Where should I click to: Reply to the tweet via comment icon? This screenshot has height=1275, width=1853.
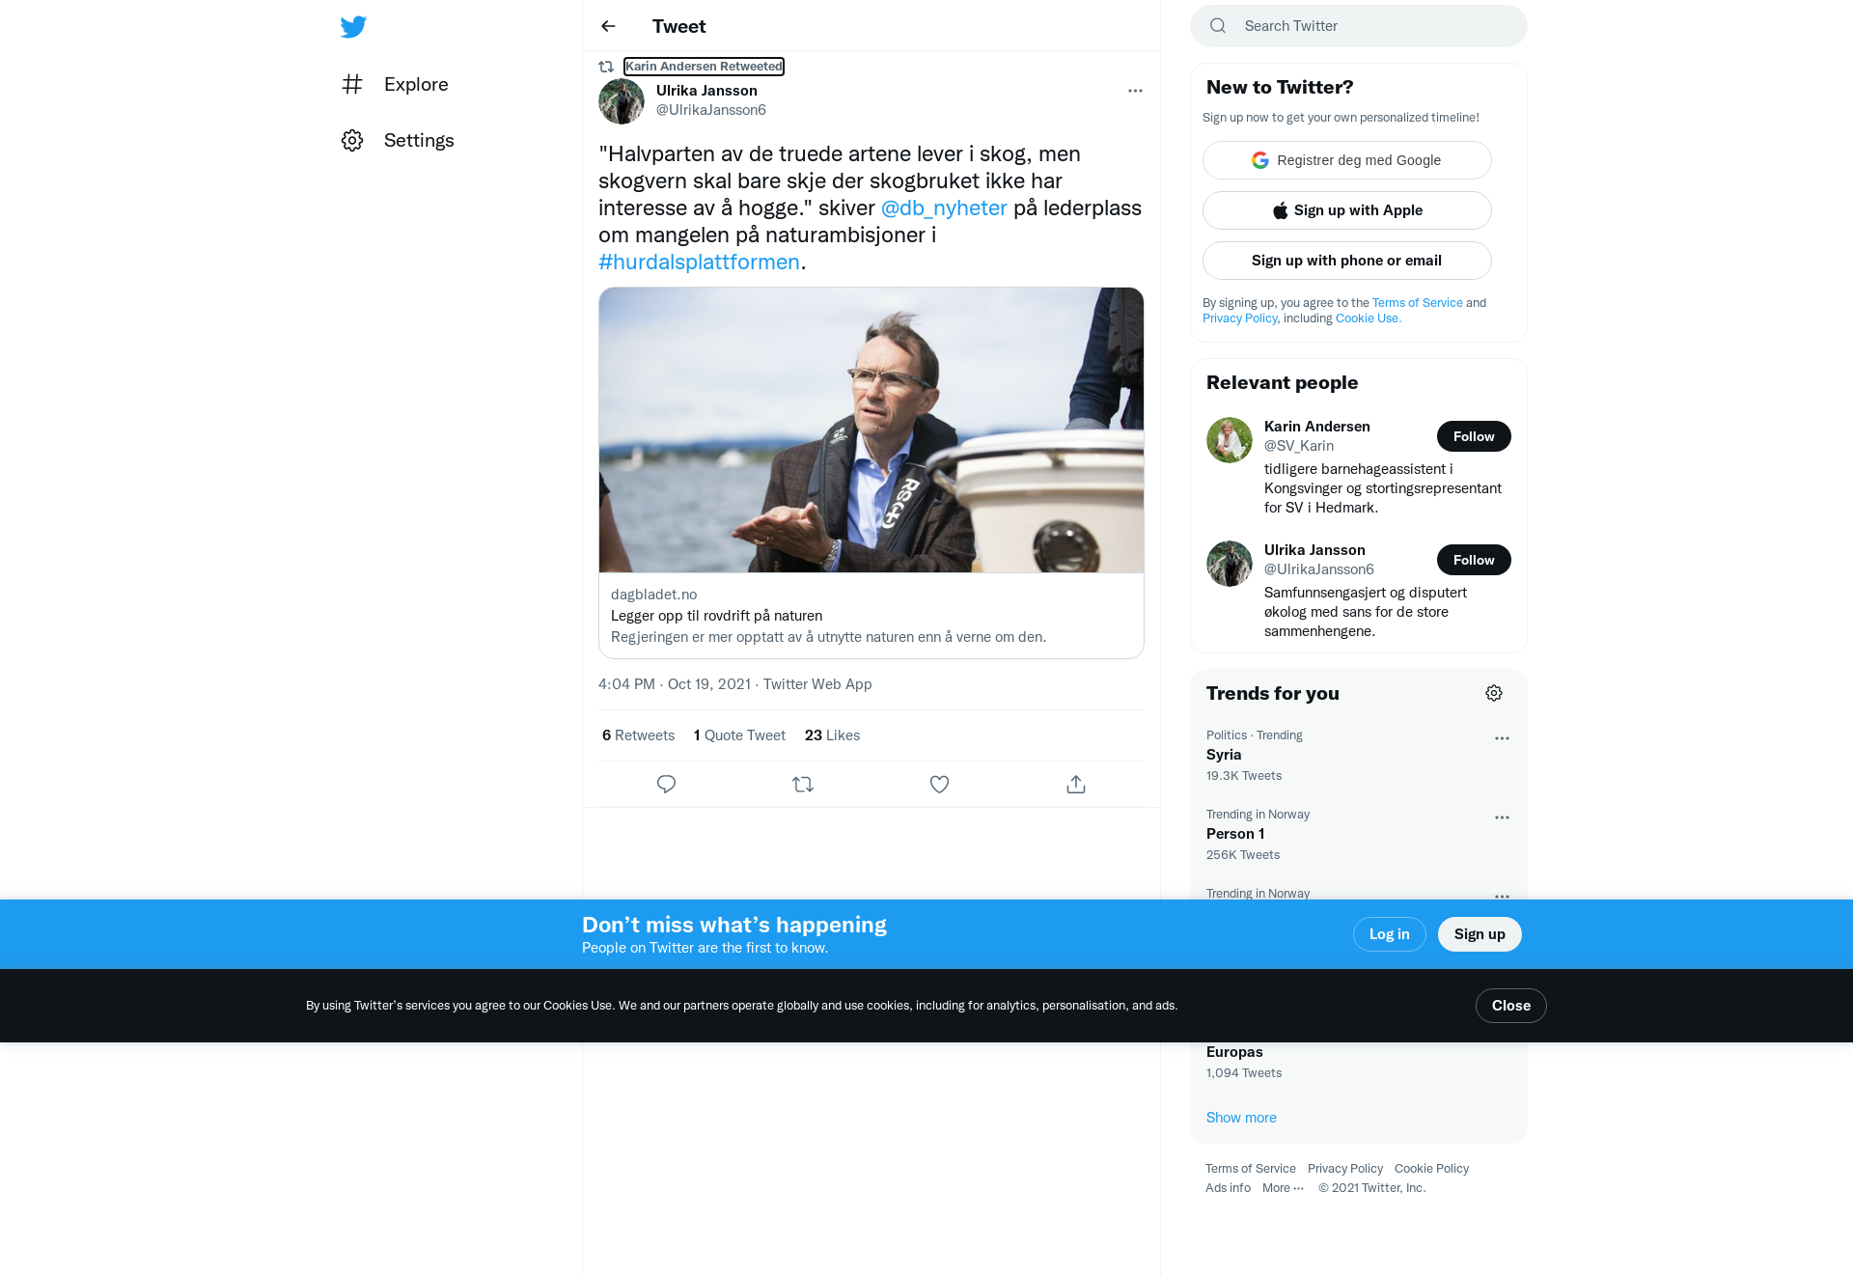(x=666, y=784)
